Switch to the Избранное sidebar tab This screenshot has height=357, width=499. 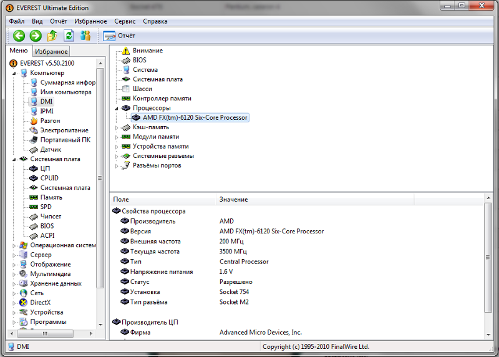(x=51, y=51)
